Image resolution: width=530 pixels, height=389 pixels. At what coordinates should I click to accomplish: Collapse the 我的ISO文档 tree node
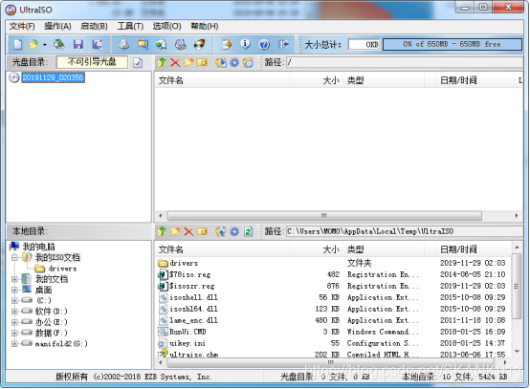point(14,258)
